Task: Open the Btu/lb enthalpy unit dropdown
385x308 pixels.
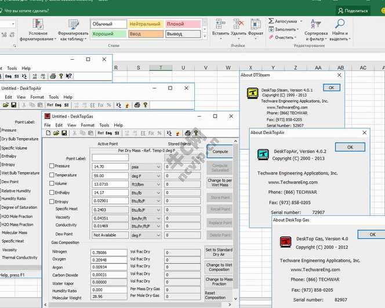Action: pyautogui.click(x=158, y=193)
